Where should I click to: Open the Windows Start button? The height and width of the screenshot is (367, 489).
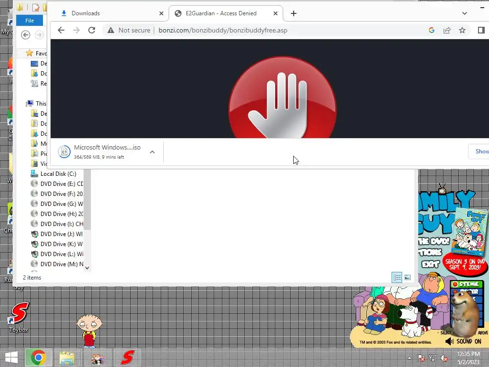tap(11, 358)
